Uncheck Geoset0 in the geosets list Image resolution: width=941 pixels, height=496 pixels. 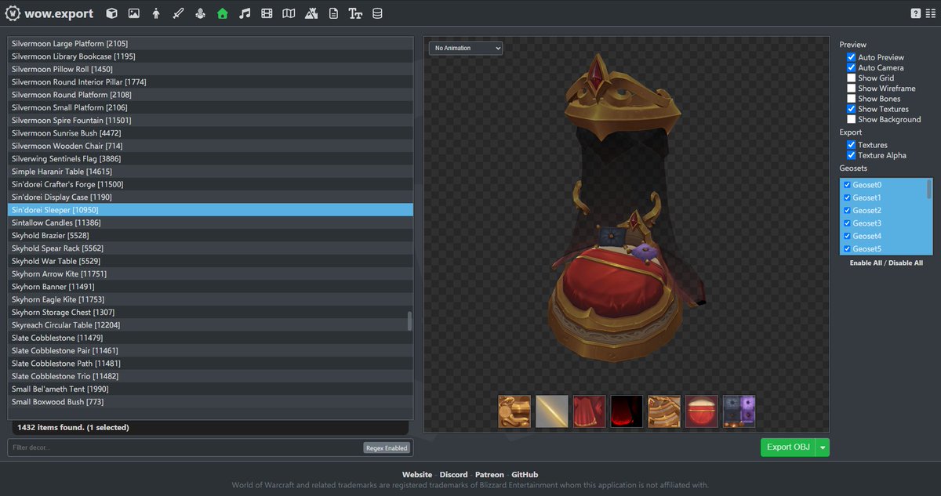click(847, 185)
